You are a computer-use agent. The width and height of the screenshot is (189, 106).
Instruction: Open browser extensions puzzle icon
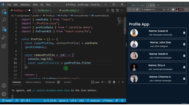click(x=173, y=10)
